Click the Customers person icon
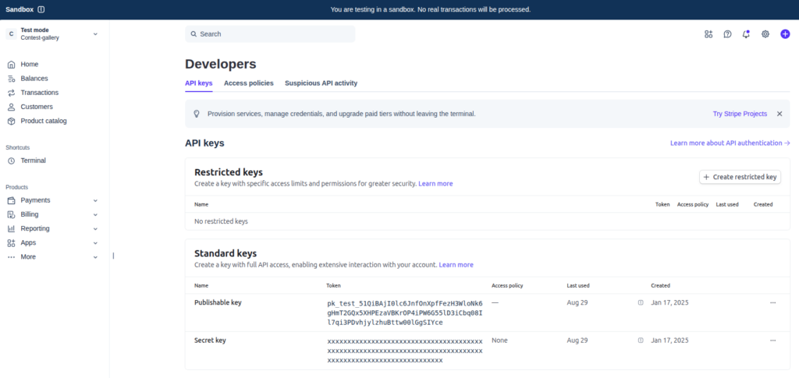This screenshot has width=799, height=378. point(11,108)
